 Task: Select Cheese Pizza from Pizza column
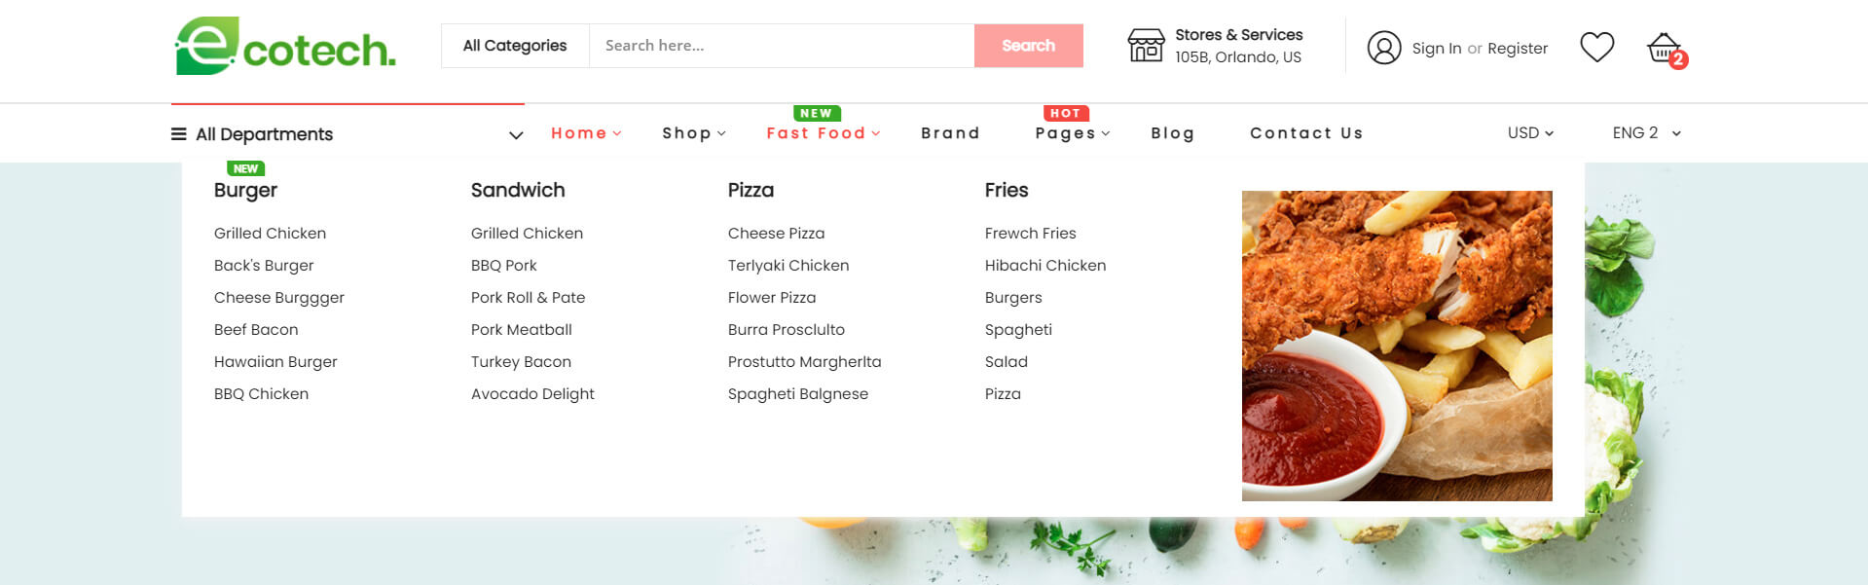776,234
